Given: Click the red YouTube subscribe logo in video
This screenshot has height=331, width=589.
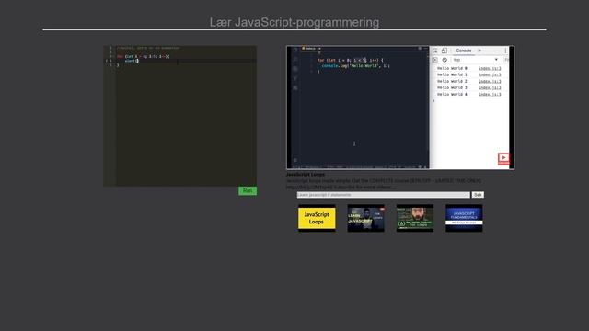Looking at the screenshot, I should pos(503,158).
